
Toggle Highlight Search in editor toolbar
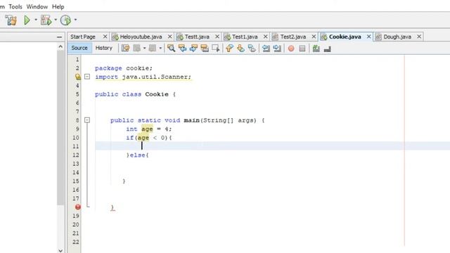click(205, 48)
